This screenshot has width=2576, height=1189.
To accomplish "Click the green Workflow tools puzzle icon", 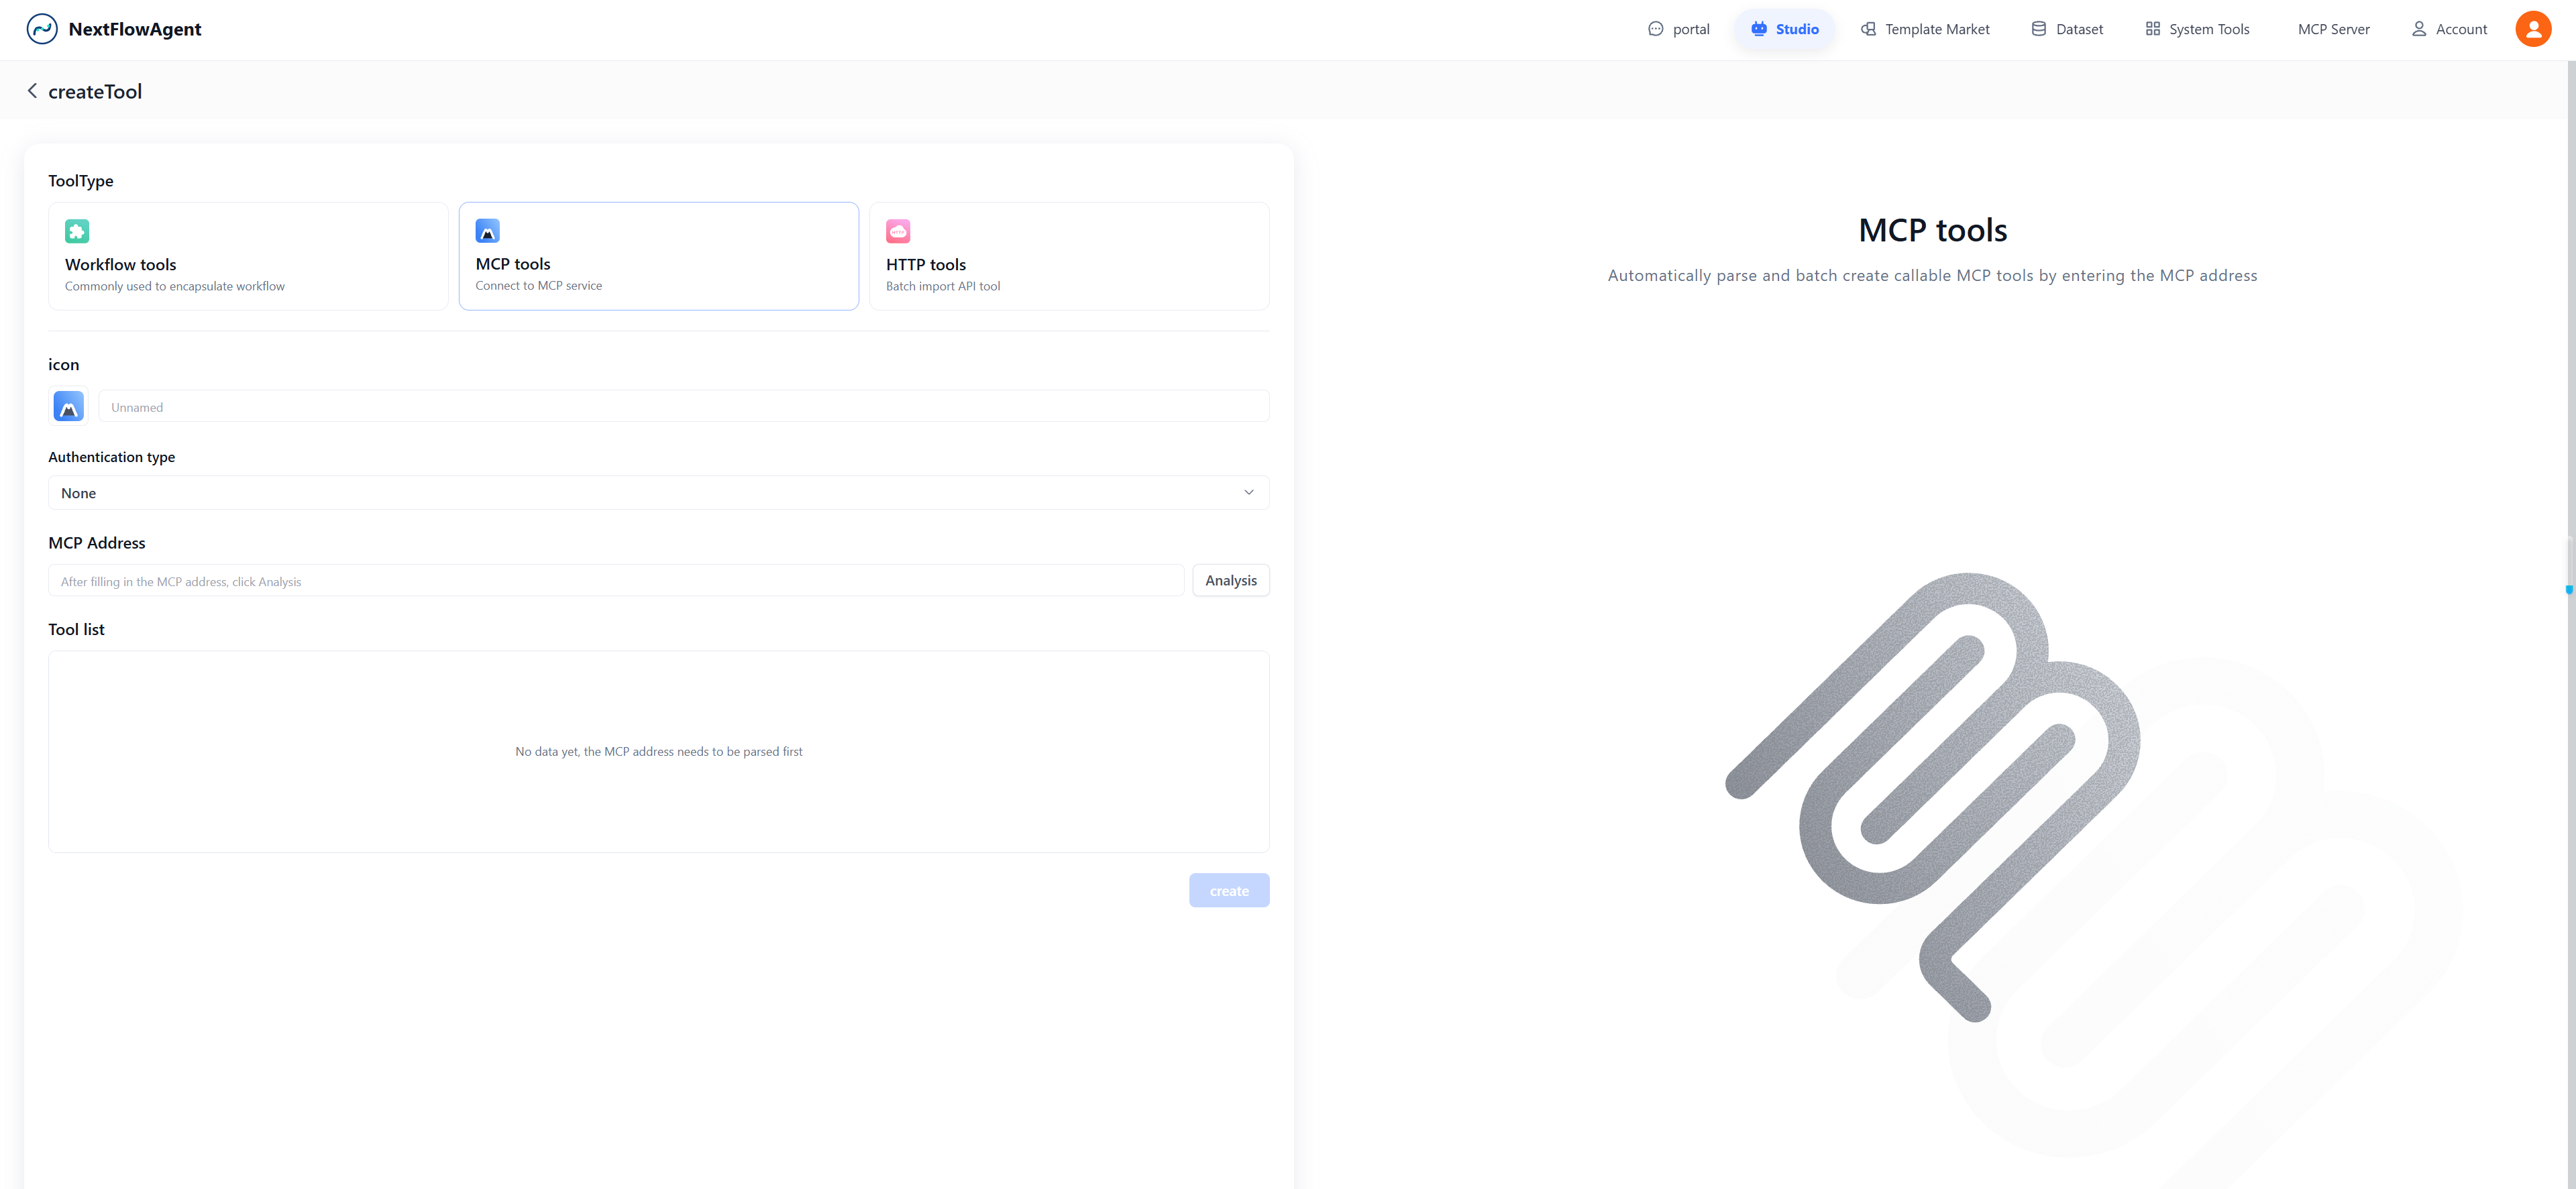I will (x=77, y=231).
